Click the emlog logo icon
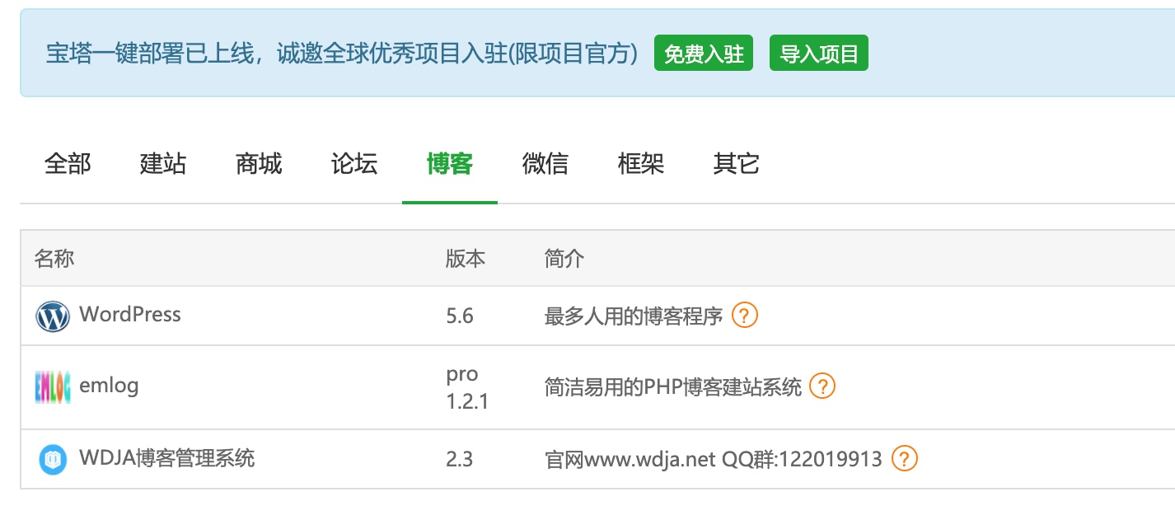The image size is (1175, 529). 53,386
